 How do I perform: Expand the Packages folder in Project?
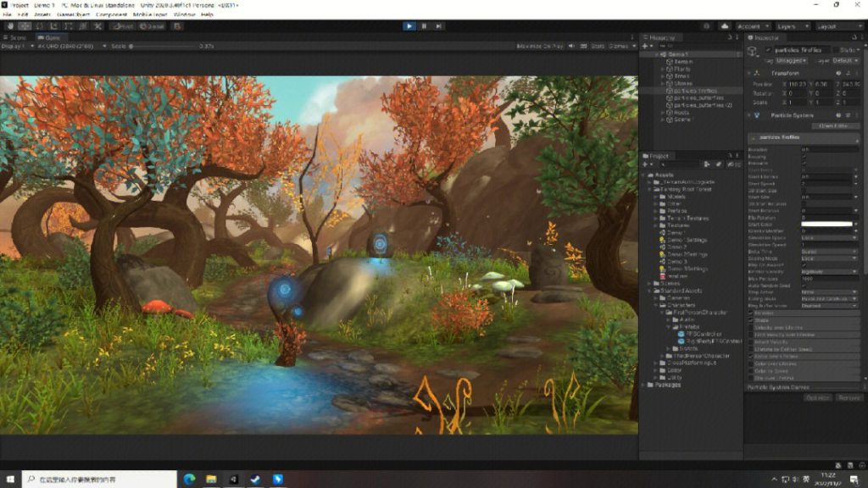click(x=648, y=385)
